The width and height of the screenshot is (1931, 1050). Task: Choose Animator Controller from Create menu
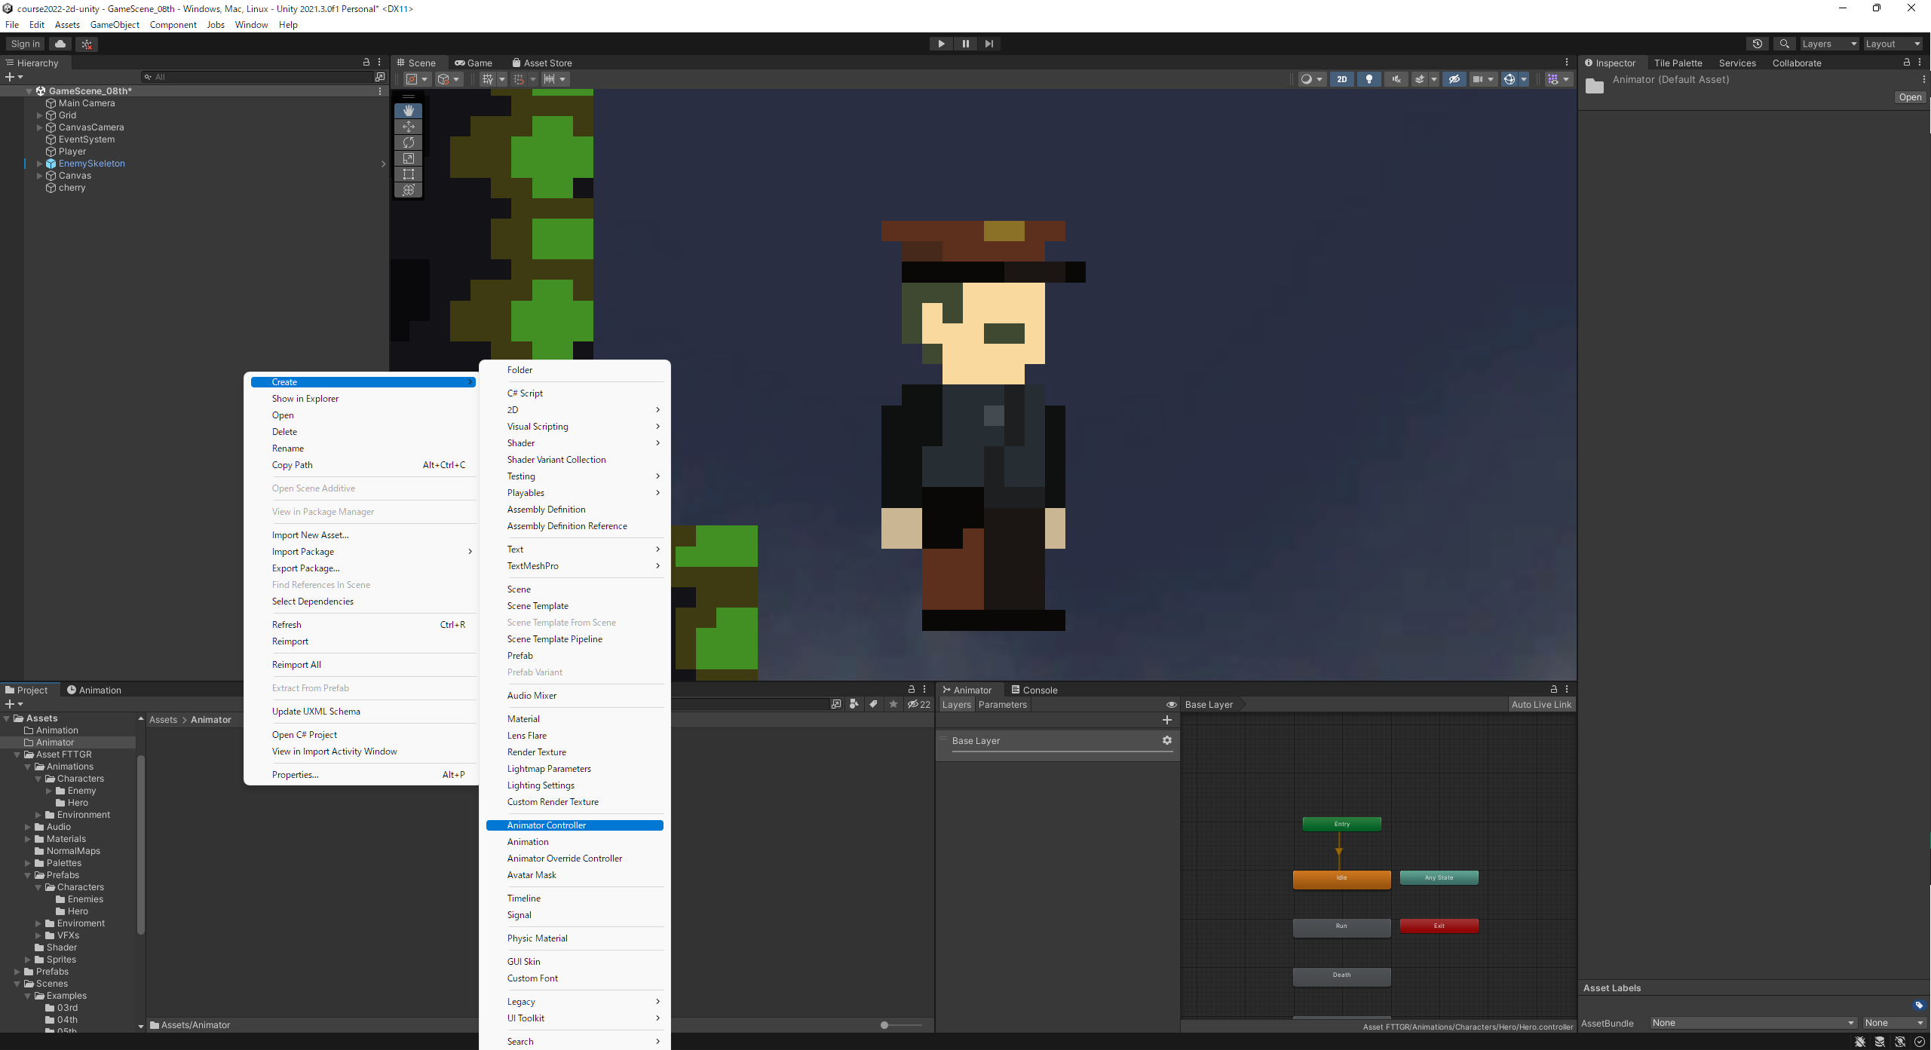point(575,825)
